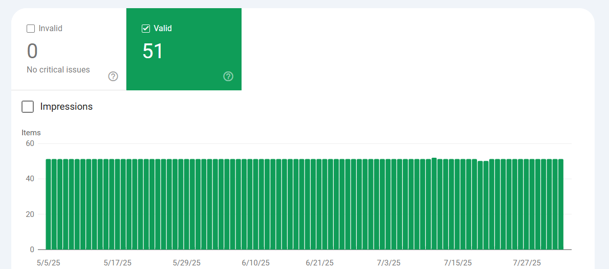Image resolution: width=609 pixels, height=269 pixels.
Task: Click the valid count number 51
Action: [153, 51]
